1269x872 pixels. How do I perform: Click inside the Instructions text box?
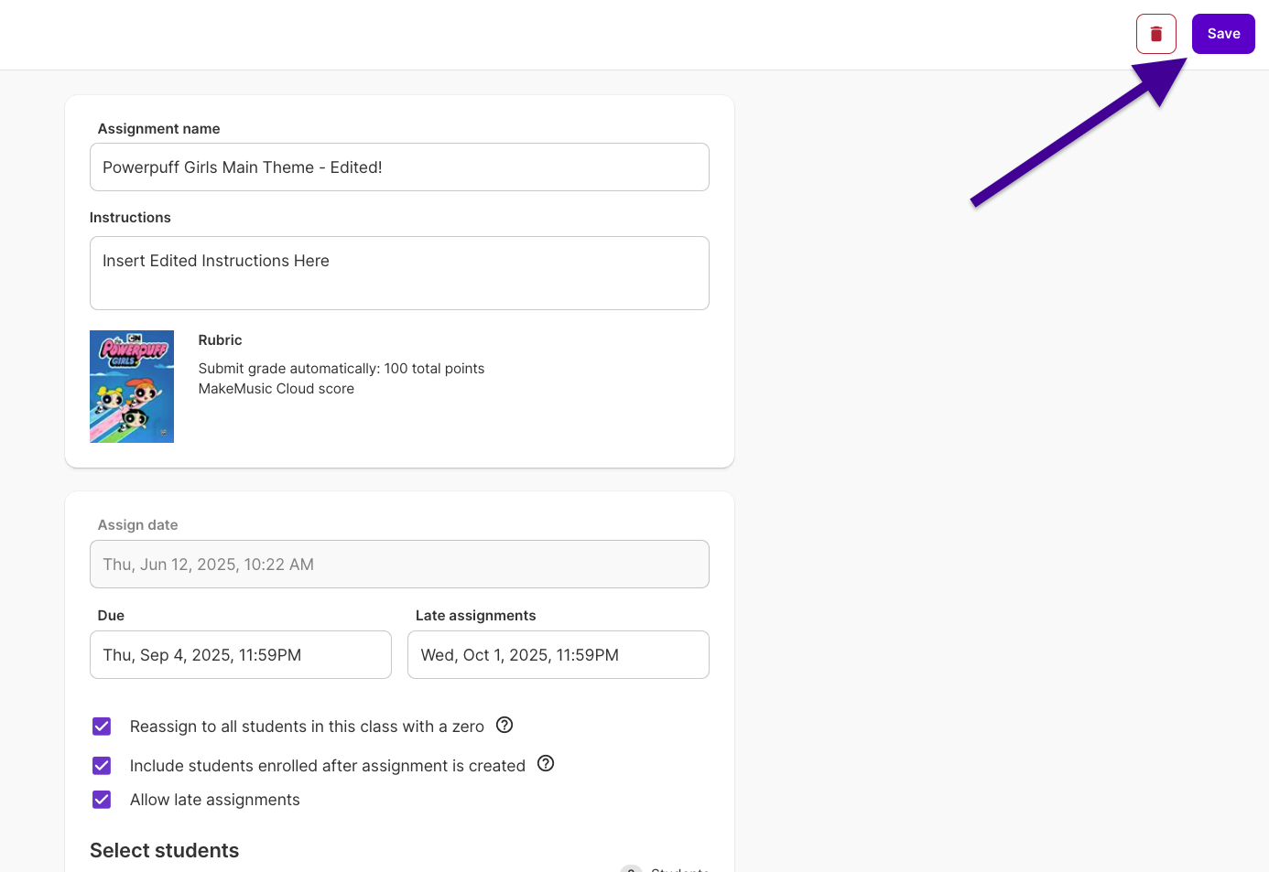pyautogui.click(x=399, y=272)
